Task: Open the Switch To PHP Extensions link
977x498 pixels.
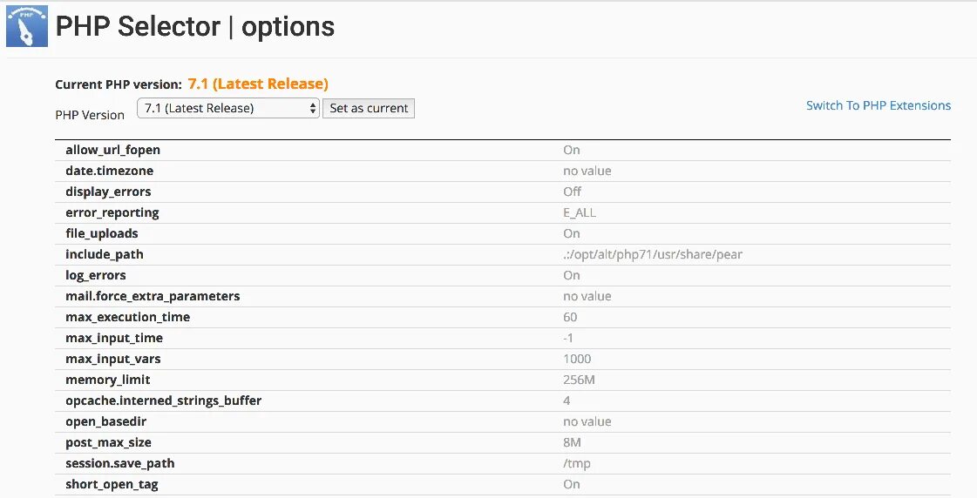Action: pyautogui.click(x=878, y=105)
